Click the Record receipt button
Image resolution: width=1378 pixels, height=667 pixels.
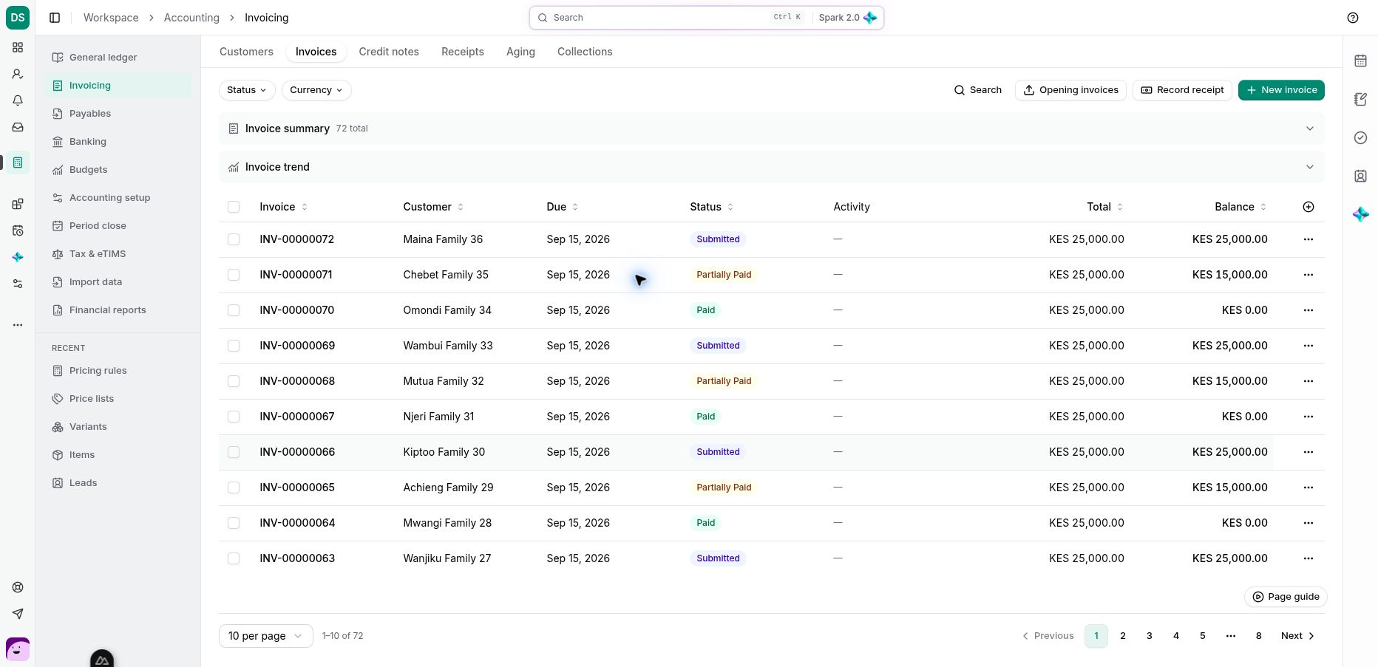1182,90
